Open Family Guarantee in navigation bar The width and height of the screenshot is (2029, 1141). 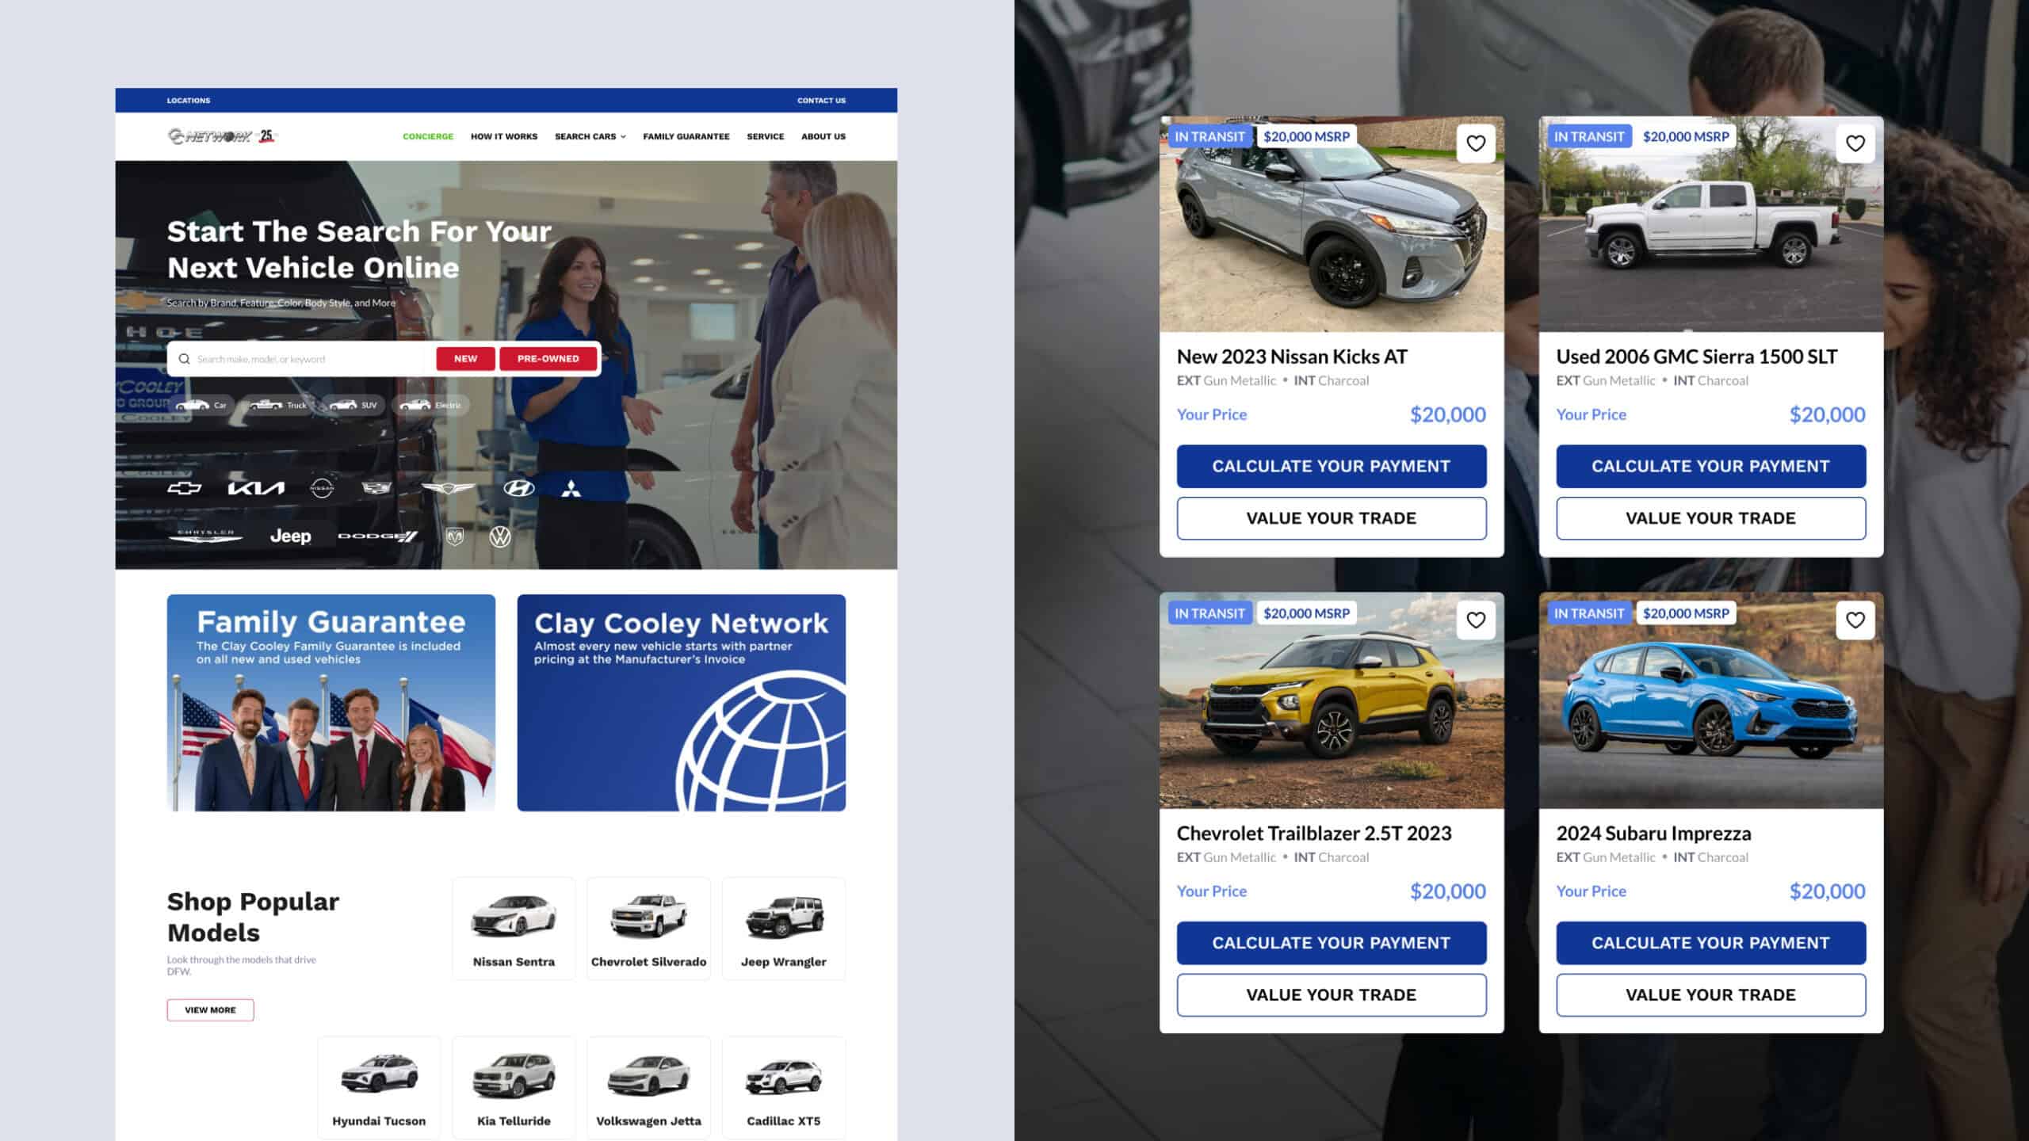point(686,136)
